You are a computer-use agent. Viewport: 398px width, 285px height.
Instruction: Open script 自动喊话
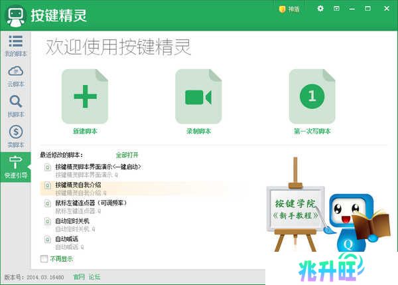[x=67, y=239]
